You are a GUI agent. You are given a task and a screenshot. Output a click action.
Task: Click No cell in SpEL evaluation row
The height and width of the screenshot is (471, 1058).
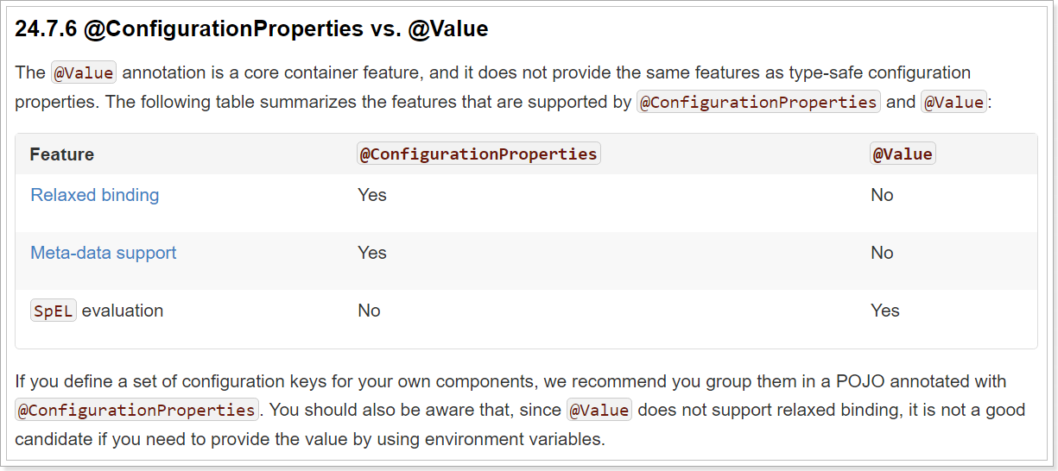pyautogui.click(x=369, y=311)
